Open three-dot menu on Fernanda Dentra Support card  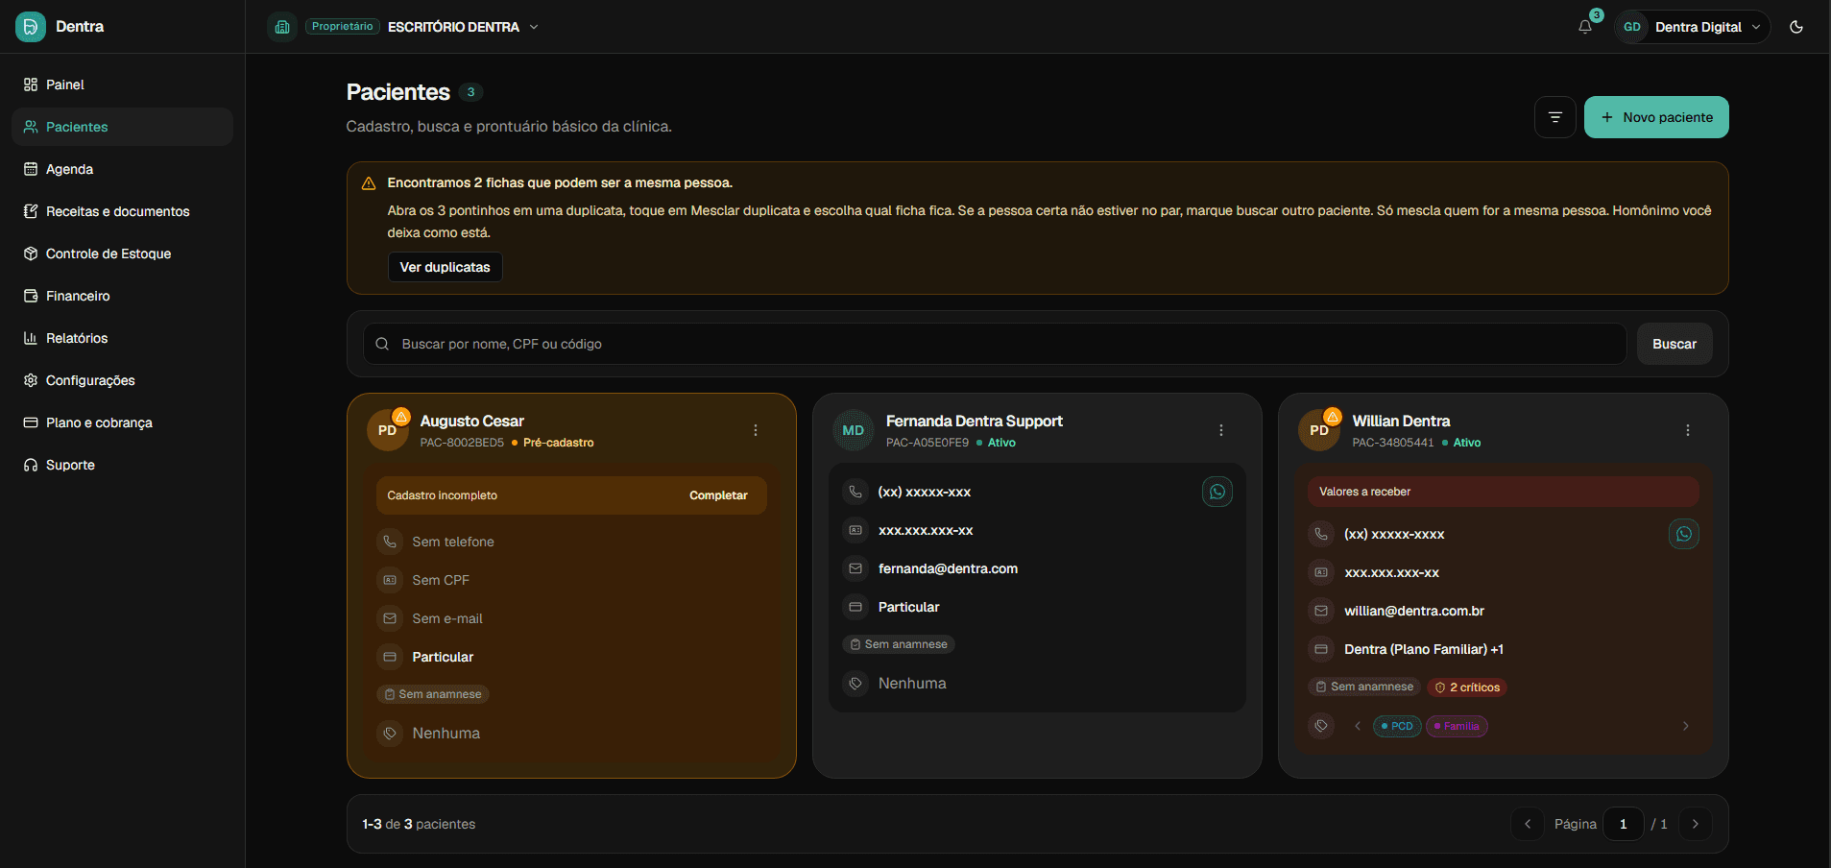1221,430
